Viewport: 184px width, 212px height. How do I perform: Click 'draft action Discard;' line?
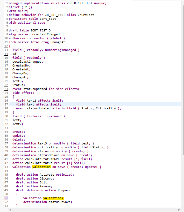tap(35, 178)
